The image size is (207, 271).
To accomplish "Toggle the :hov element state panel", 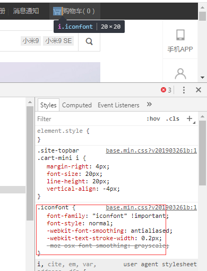I will coord(153,118).
